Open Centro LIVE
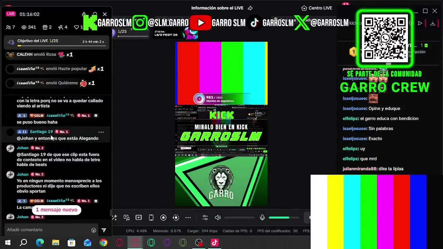The width and height of the screenshot is (443, 249). (317, 8)
